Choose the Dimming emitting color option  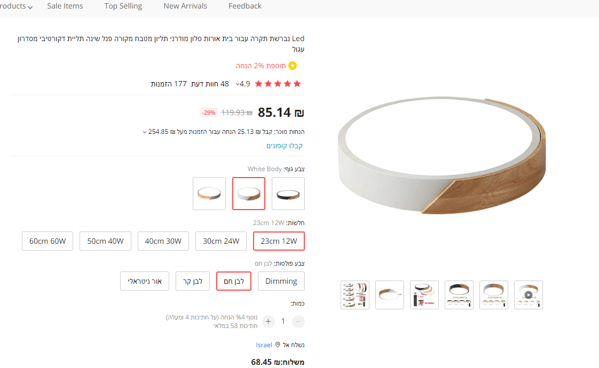281,281
